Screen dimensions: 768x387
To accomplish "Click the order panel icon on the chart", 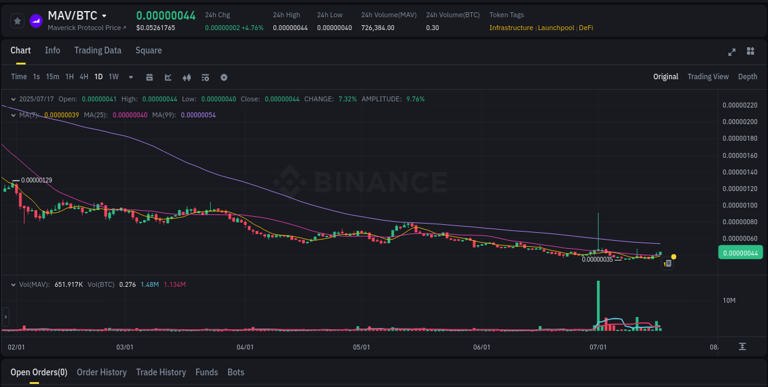I will click(x=667, y=263).
